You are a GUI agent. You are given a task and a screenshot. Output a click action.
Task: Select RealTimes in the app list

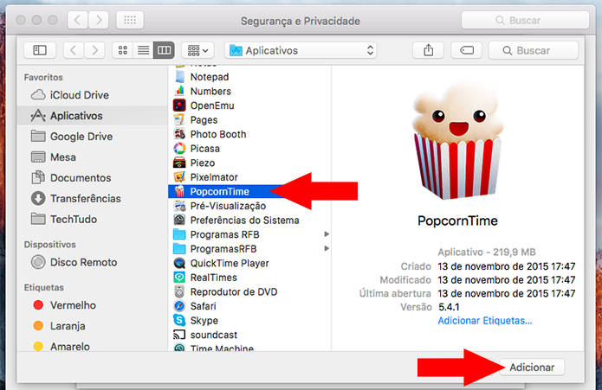coord(249,278)
